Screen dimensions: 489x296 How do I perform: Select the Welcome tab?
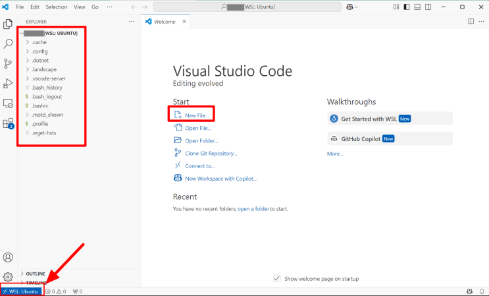coord(165,22)
